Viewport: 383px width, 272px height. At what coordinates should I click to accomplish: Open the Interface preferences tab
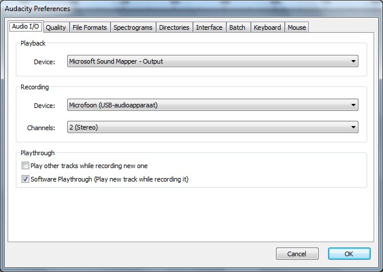tap(209, 27)
